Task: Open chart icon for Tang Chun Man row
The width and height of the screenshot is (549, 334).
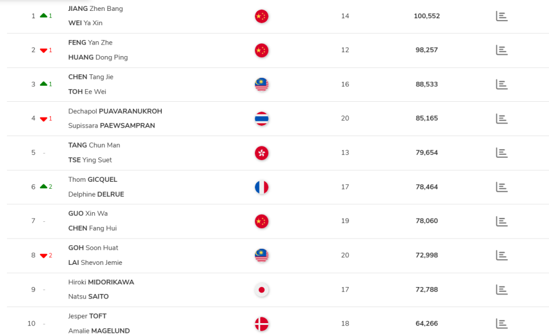Action: (502, 153)
